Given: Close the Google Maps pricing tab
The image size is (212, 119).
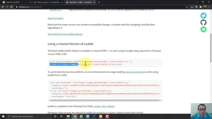Looking at the screenshot, I should (62, 2).
